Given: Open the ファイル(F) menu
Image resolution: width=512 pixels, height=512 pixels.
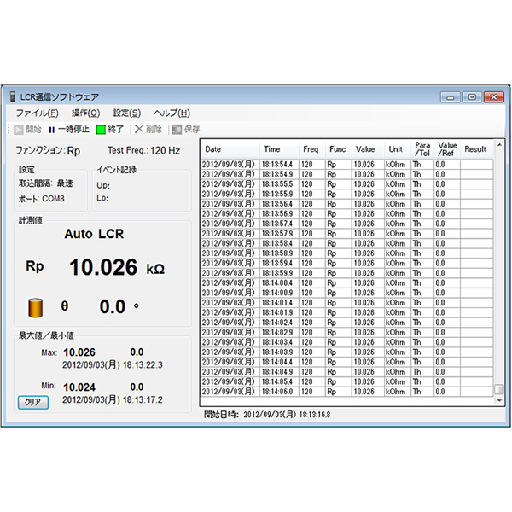Looking at the screenshot, I should coord(37,113).
